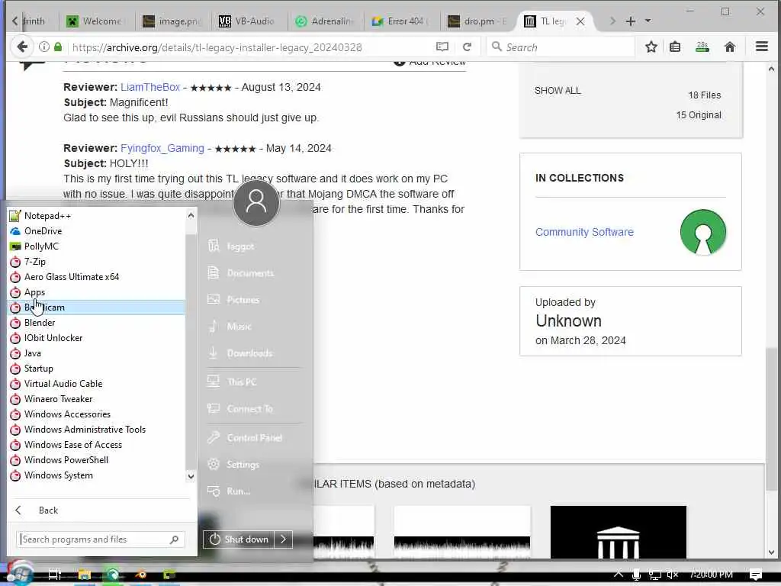Go to browser home page
Viewport: 781px width, 586px height.
pos(730,47)
